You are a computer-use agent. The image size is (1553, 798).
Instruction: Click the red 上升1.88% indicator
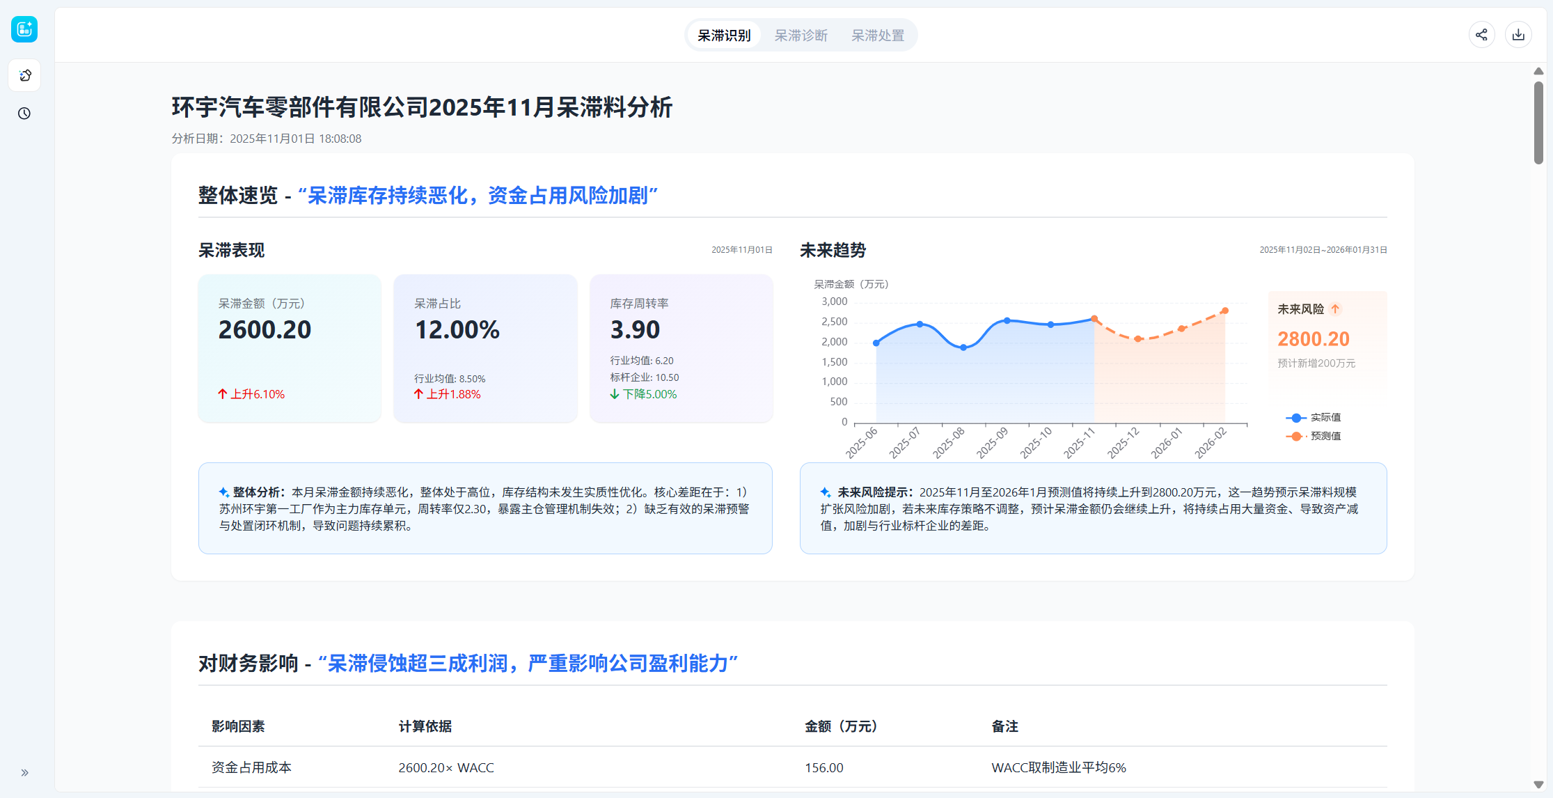point(447,394)
